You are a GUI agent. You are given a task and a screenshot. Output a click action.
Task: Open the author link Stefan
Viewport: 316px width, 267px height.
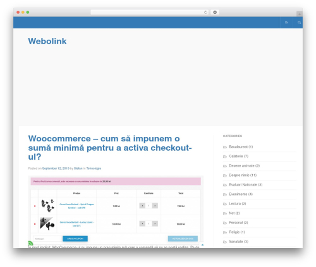(78, 169)
